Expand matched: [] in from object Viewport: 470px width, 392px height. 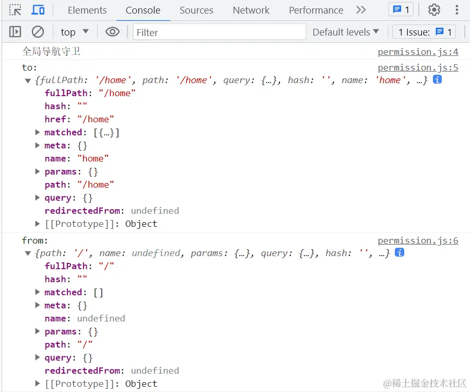coord(38,292)
